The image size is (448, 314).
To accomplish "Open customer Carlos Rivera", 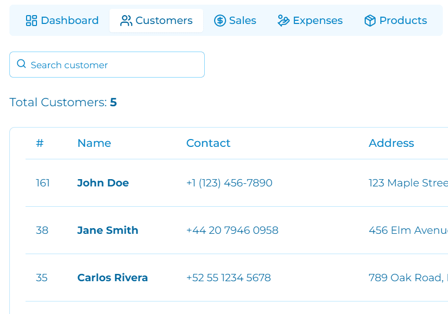I will (x=112, y=278).
